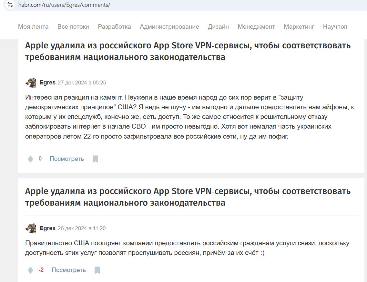The image size is (367, 282).
Task: Open permalink timestamp 26 дек 2024 в 11:20
Action: [82, 228]
